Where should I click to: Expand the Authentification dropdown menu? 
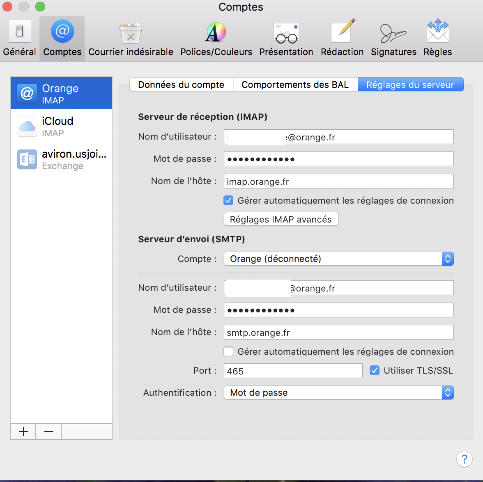pos(338,393)
